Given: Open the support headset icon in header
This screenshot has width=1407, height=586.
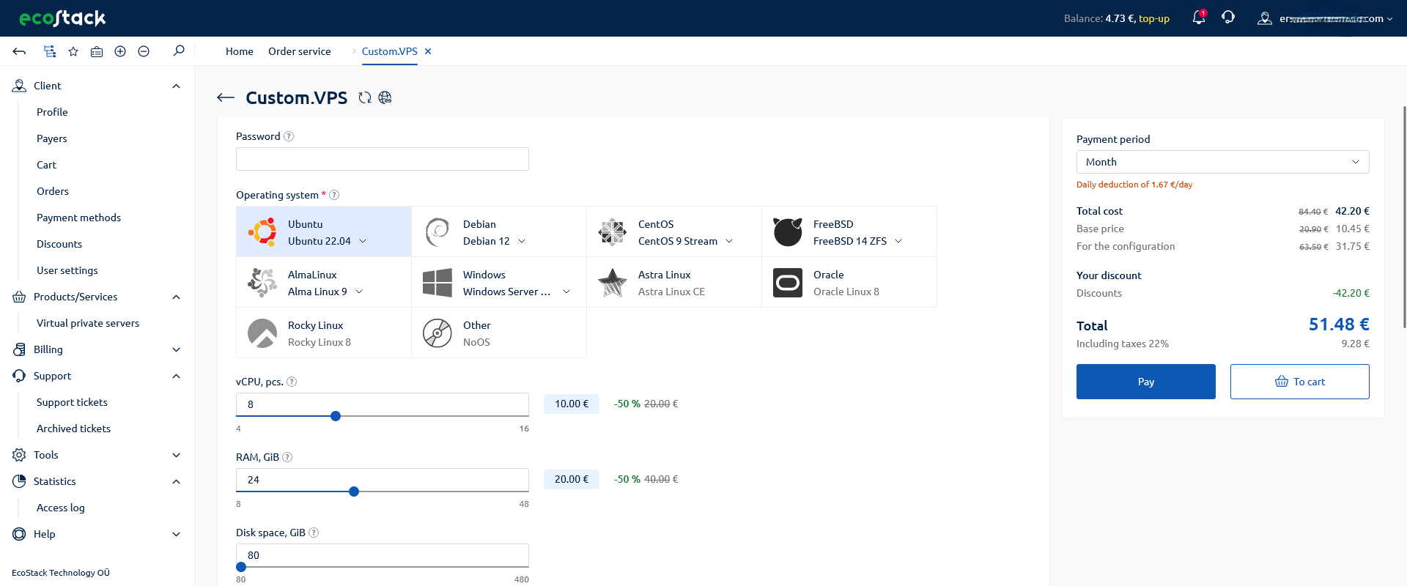Looking at the screenshot, I should click(x=1228, y=18).
